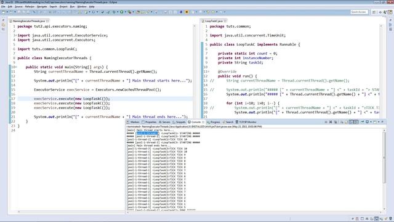Click the New file toolbar icon
394x222 pixels.
pyautogui.click(x=3, y=12)
